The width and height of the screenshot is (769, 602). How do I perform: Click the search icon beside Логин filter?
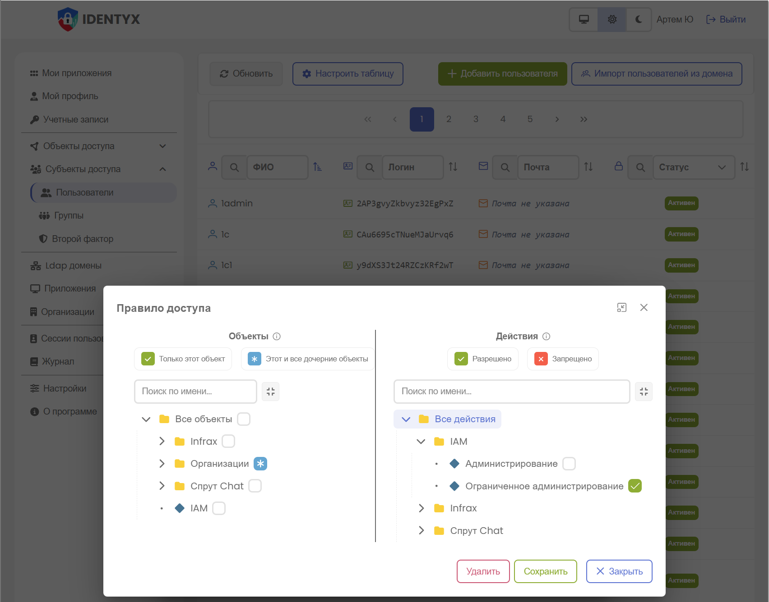(370, 167)
